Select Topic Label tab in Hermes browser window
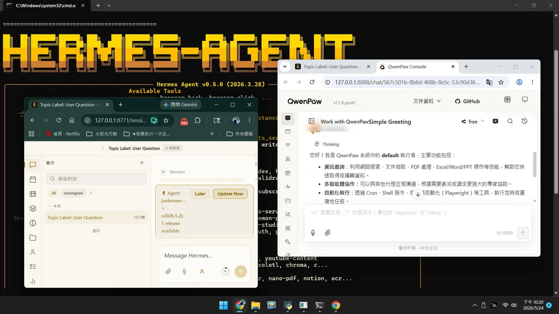This screenshot has height=314, width=559. [70, 105]
